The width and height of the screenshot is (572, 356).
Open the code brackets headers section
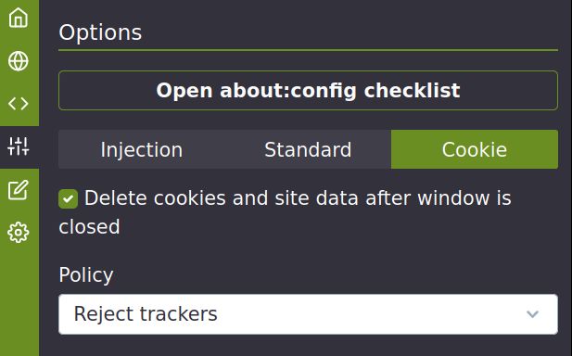click(19, 104)
